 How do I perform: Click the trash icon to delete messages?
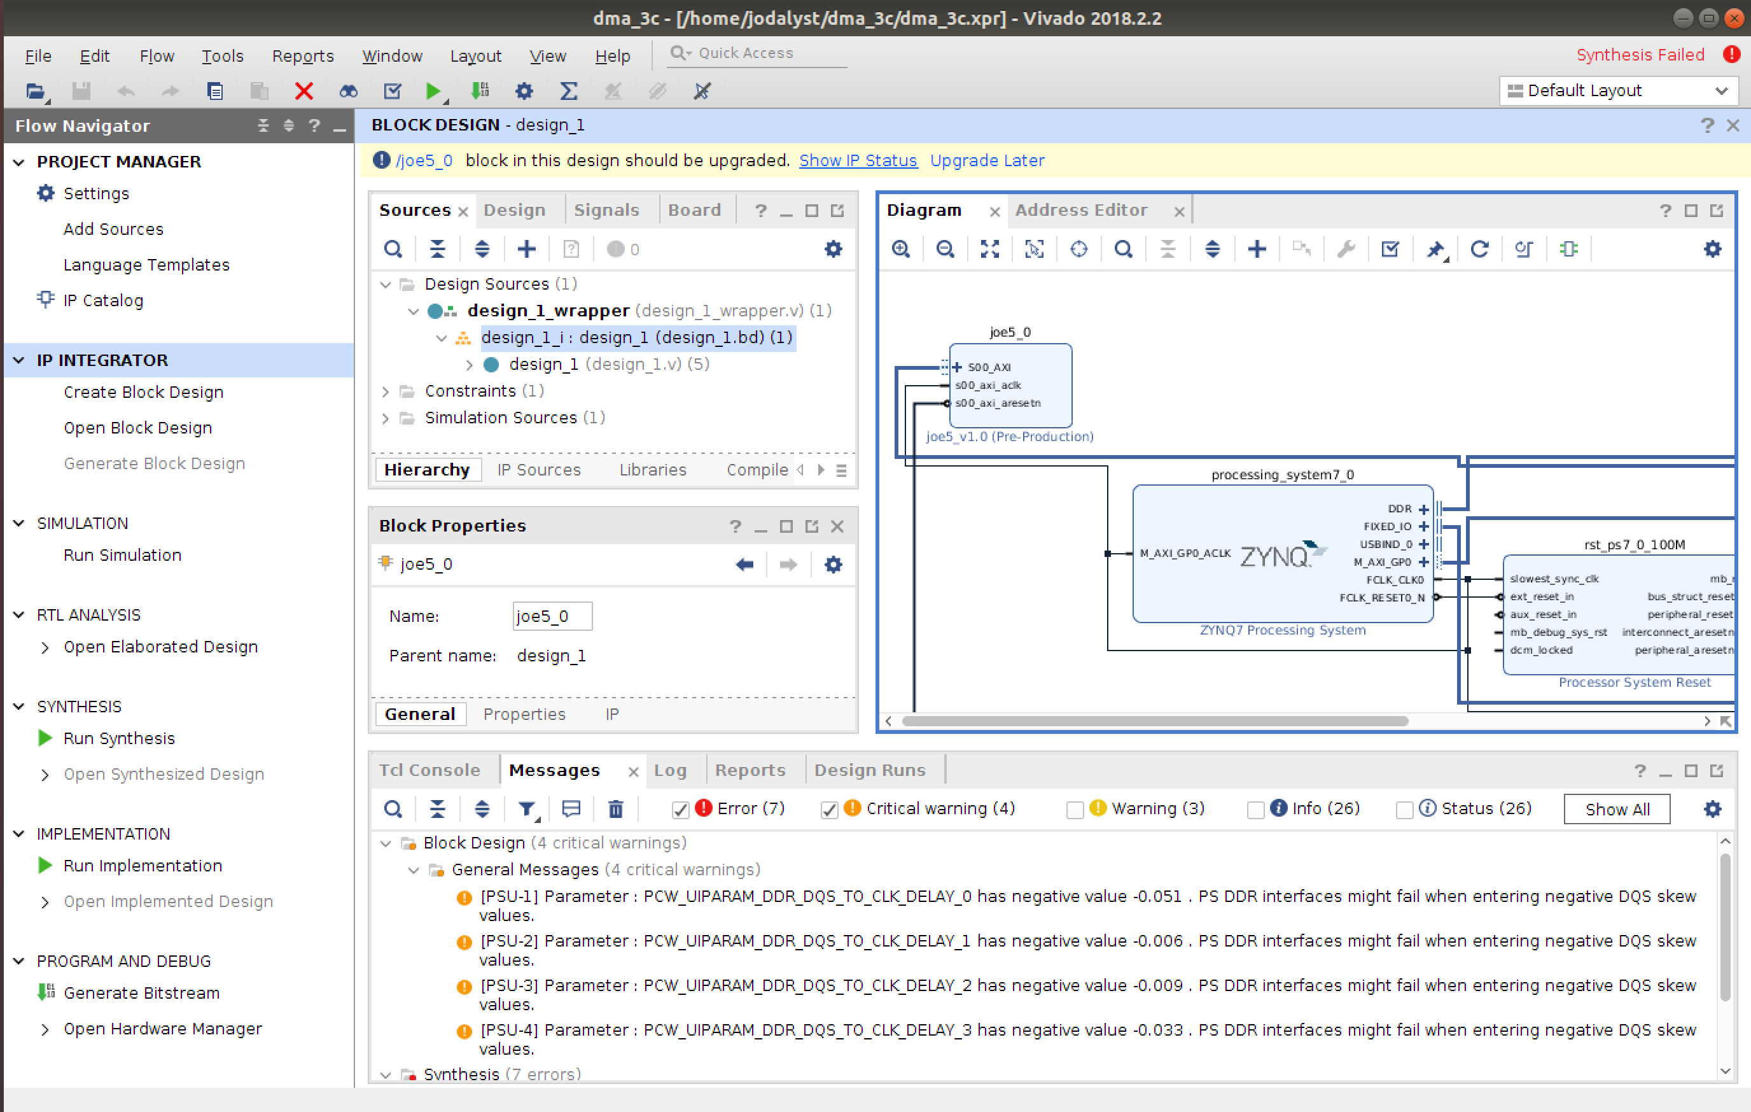[x=615, y=809]
